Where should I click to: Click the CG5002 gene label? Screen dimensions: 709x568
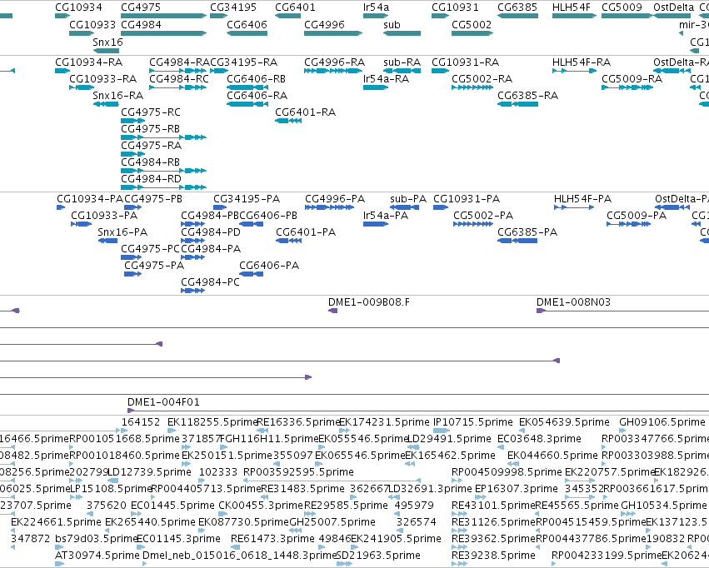tap(472, 24)
